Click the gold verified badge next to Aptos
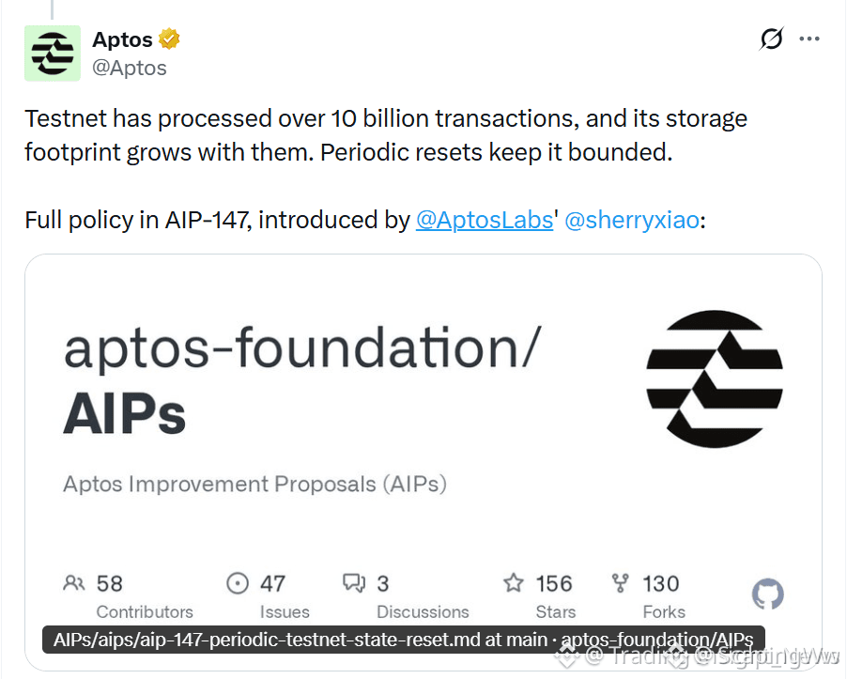Viewport: 847px width, 679px height. (x=169, y=39)
